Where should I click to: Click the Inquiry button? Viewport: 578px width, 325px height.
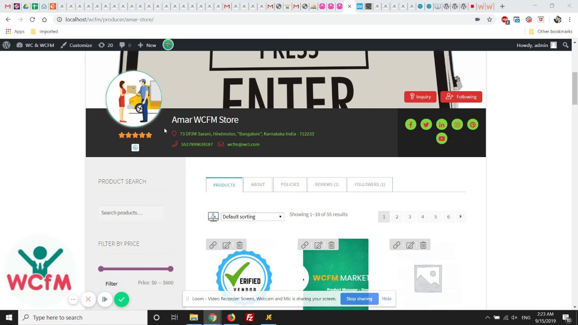click(420, 97)
